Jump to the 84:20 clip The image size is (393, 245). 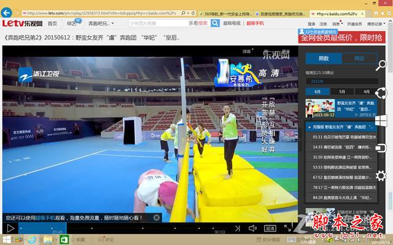coord(341,197)
